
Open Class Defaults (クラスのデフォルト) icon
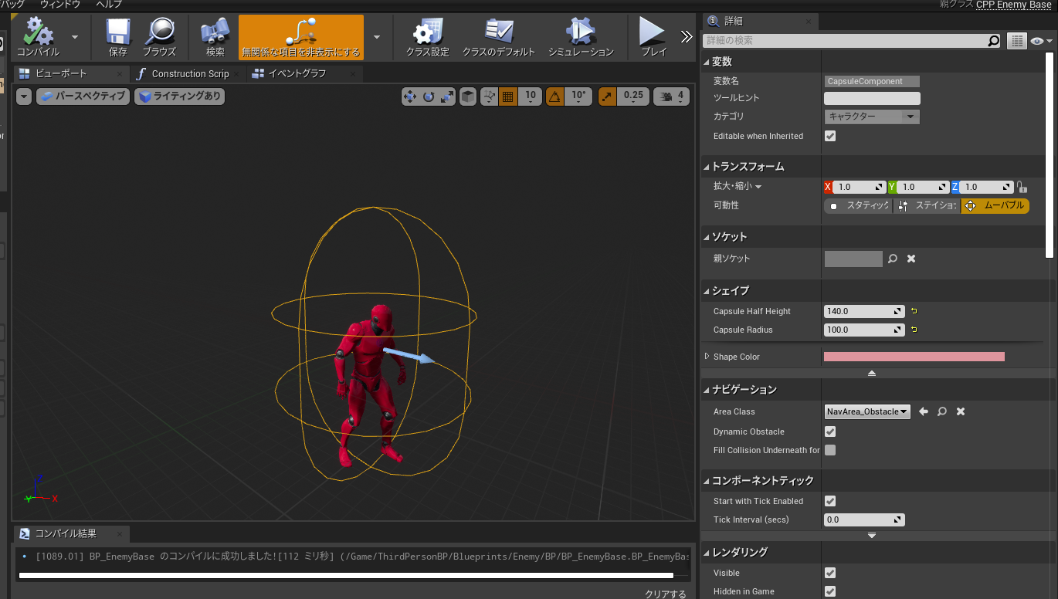click(498, 32)
